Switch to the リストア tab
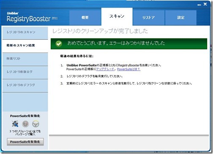The height and width of the screenshot is (154, 213). pos(148,18)
